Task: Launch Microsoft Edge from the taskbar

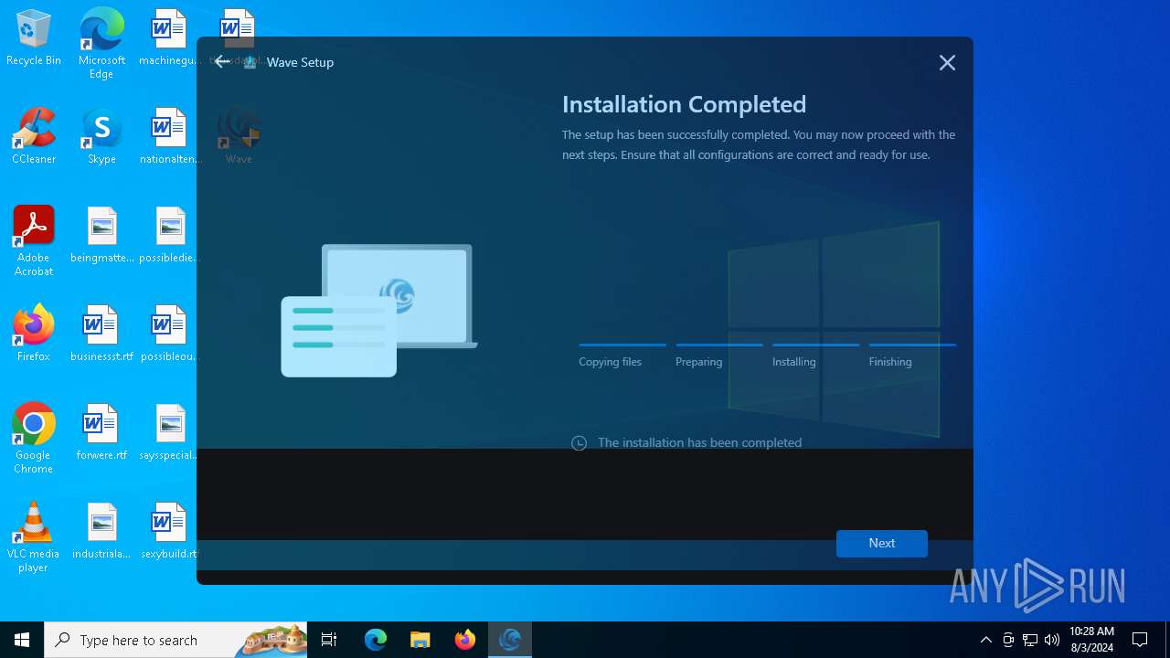Action: (x=376, y=640)
